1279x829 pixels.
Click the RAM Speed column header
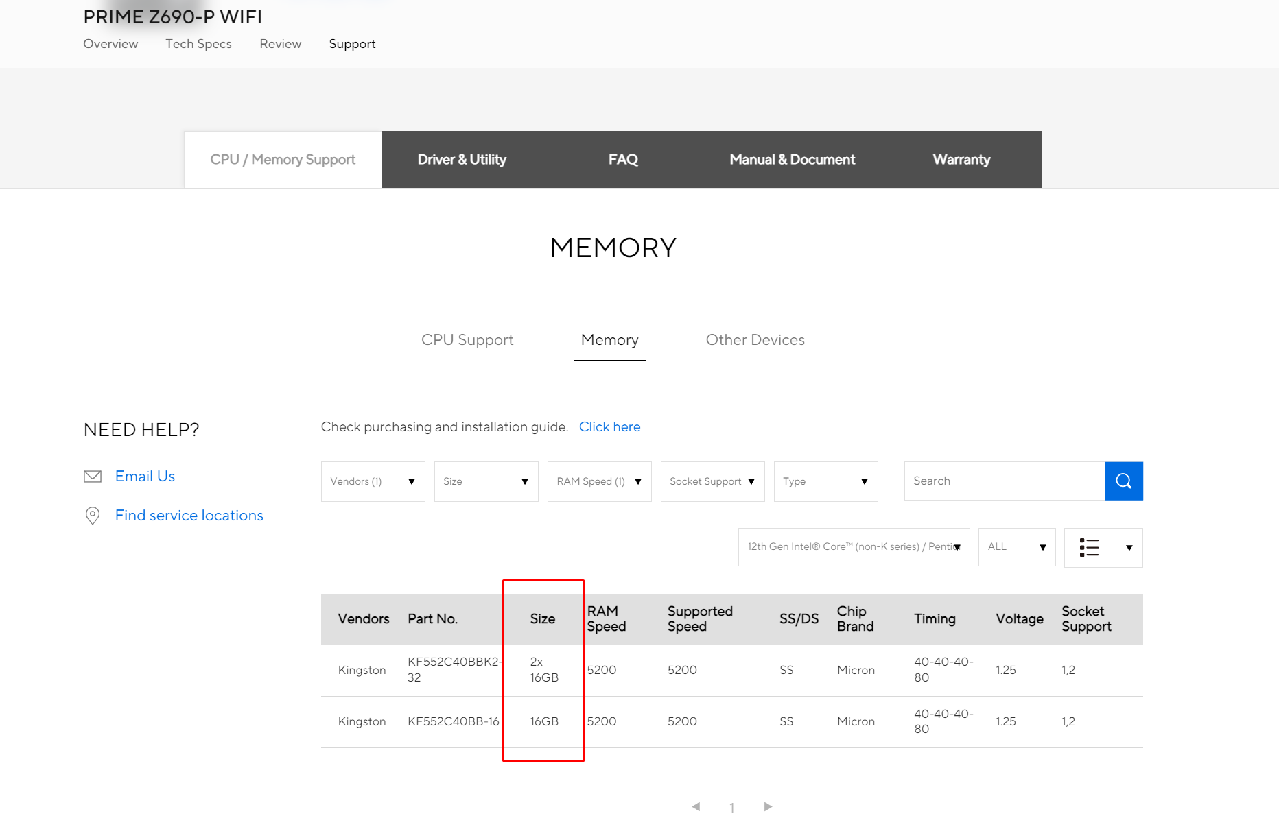[x=607, y=619]
